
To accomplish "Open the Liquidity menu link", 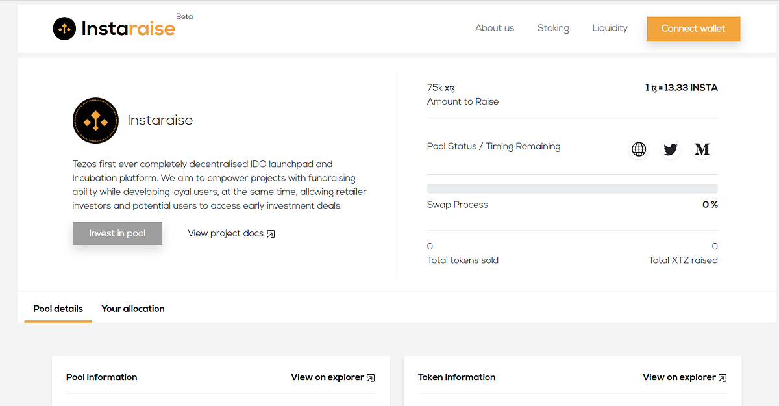I will (610, 28).
